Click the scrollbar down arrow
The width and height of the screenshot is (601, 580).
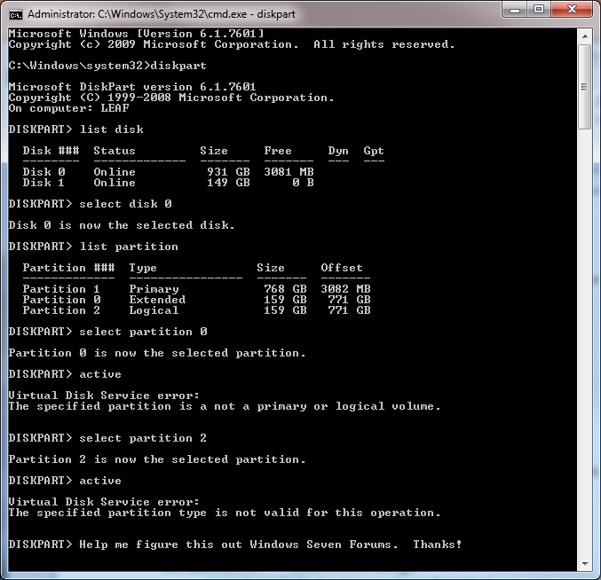tap(585, 563)
